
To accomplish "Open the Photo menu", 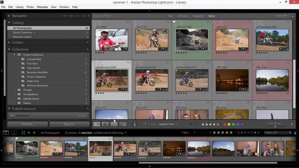I will click(x=30, y=7).
